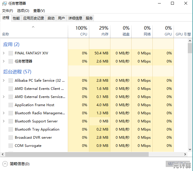Sort processes by the 内存 column
This screenshot has height=171, width=193.
tap(100, 31)
